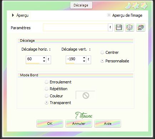Click the reset to default icon
The width and height of the screenshot is (155, 139).
[141, 27]
